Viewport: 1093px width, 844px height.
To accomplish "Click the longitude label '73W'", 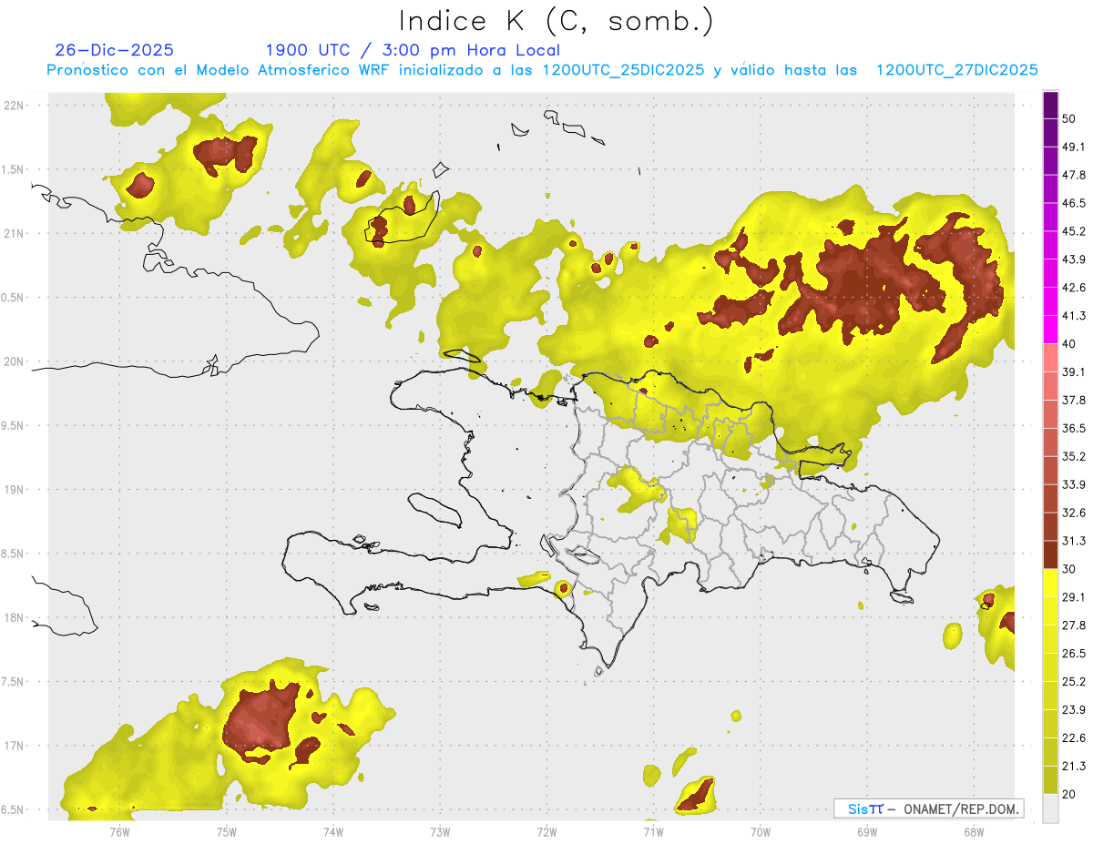I will point(440,831).
